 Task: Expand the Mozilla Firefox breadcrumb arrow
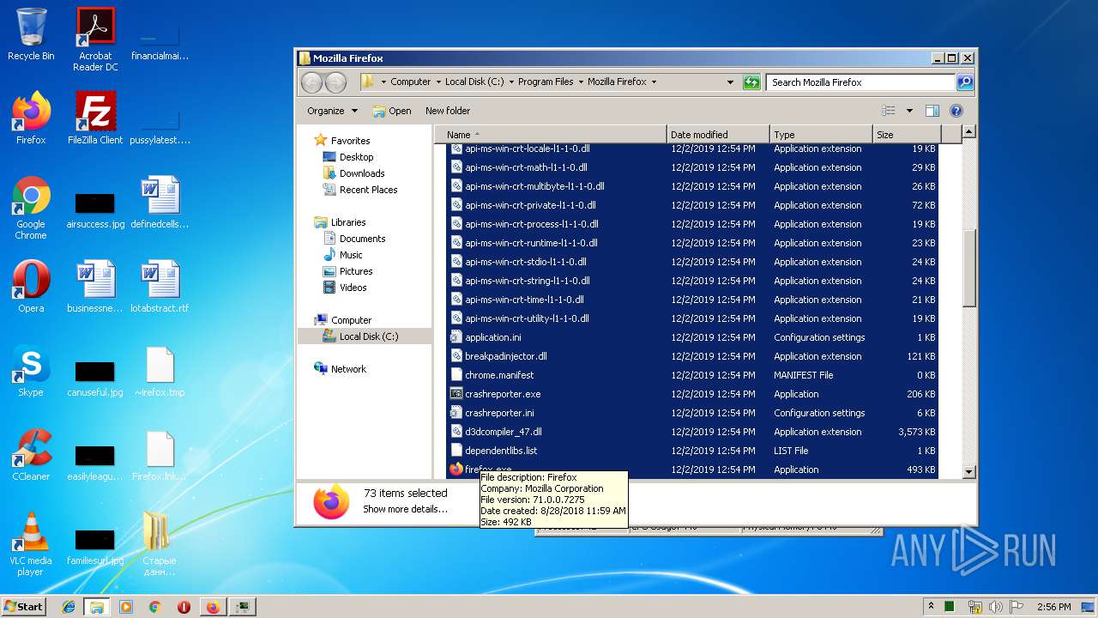pos(654,82)
